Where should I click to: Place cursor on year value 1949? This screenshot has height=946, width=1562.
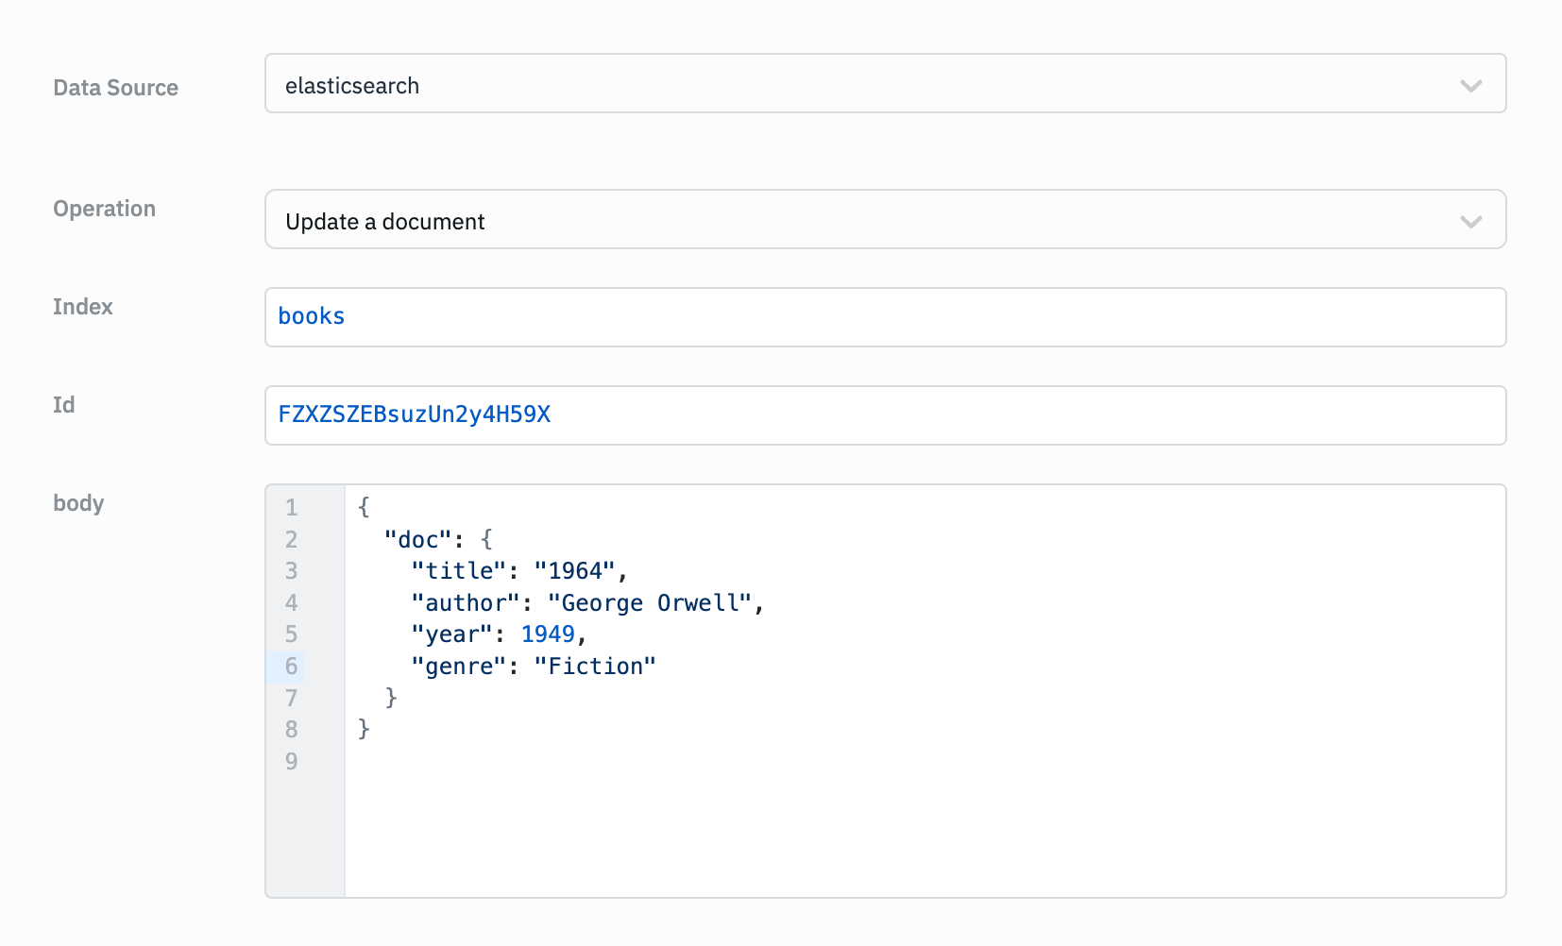point(548,634)
